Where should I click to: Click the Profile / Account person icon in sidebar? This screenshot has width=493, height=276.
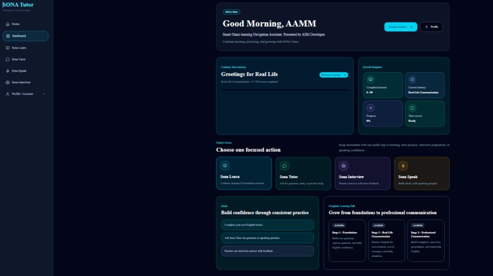click(7, 94)
